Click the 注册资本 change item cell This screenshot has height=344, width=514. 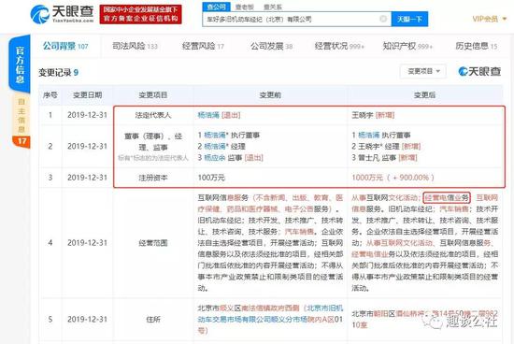(153, 178)
